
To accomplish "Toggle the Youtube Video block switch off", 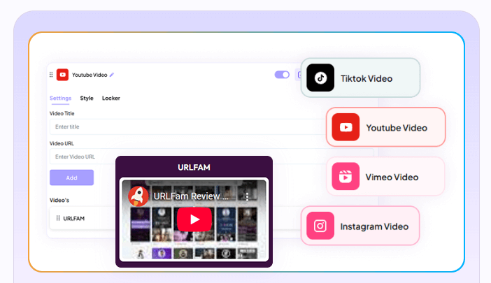I will [282, 75].
